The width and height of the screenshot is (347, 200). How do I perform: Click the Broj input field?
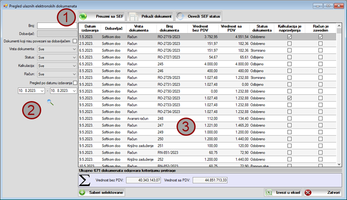[x=57, y=26]
